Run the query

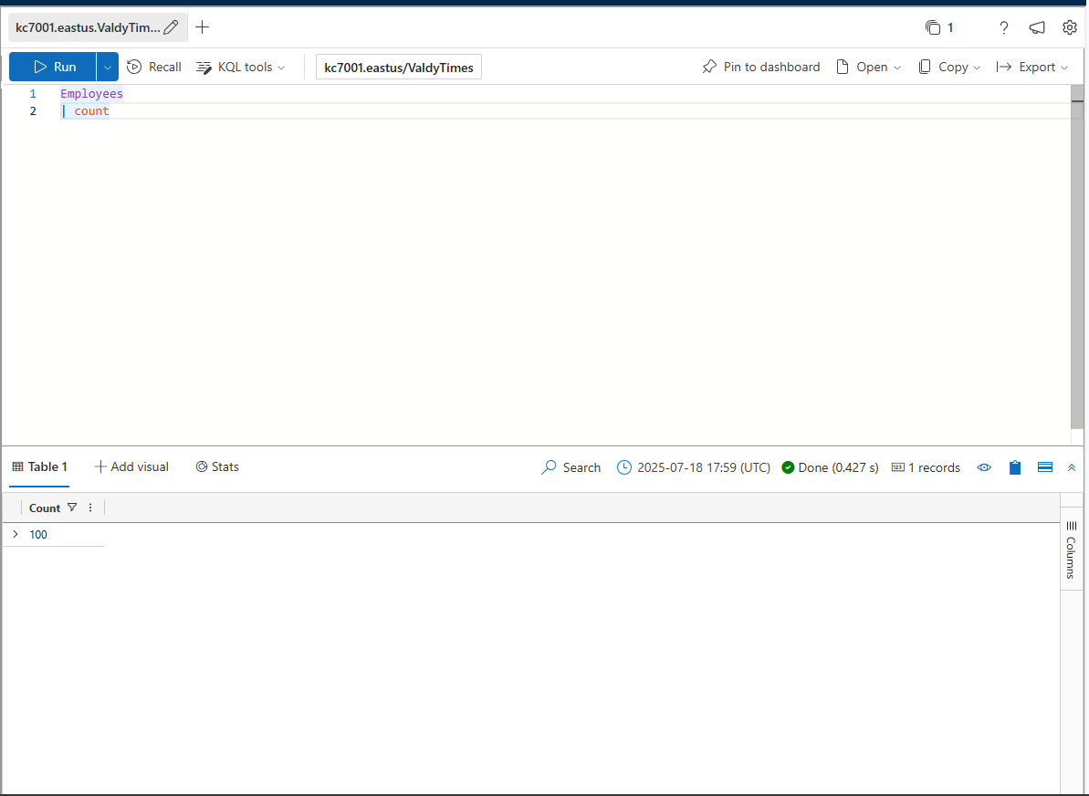(x=53, y=67)
